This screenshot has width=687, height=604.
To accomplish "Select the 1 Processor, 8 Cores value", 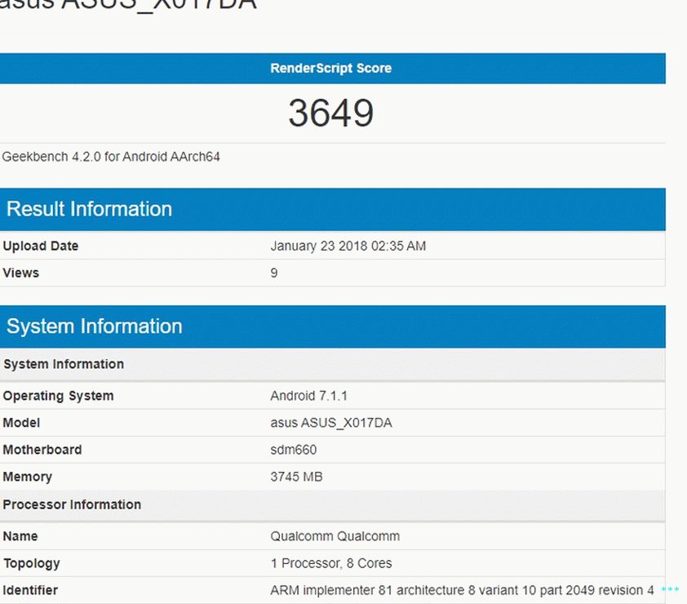I will coord(331,563).
